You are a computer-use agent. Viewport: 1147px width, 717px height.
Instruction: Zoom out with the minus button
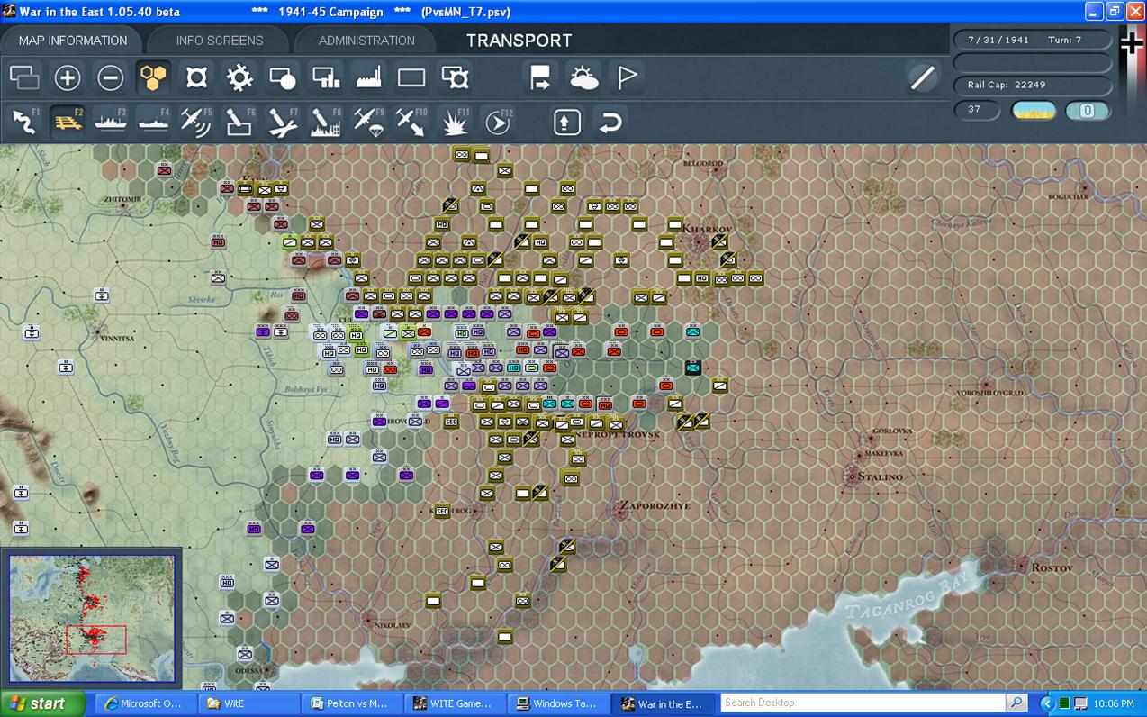click(x=110, y=78)
